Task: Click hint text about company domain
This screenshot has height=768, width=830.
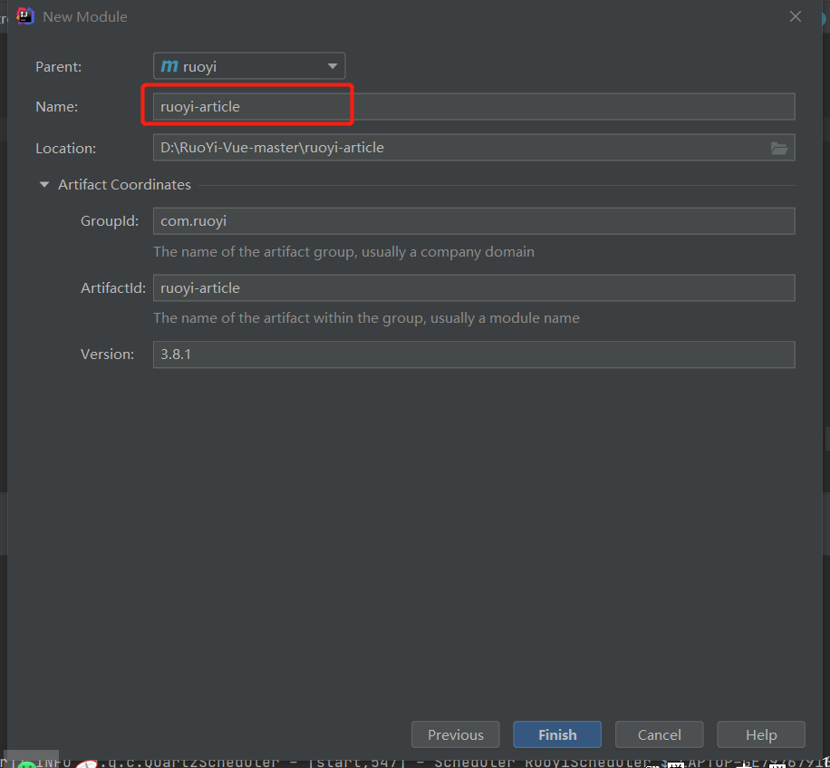Action: pos(344,251)
